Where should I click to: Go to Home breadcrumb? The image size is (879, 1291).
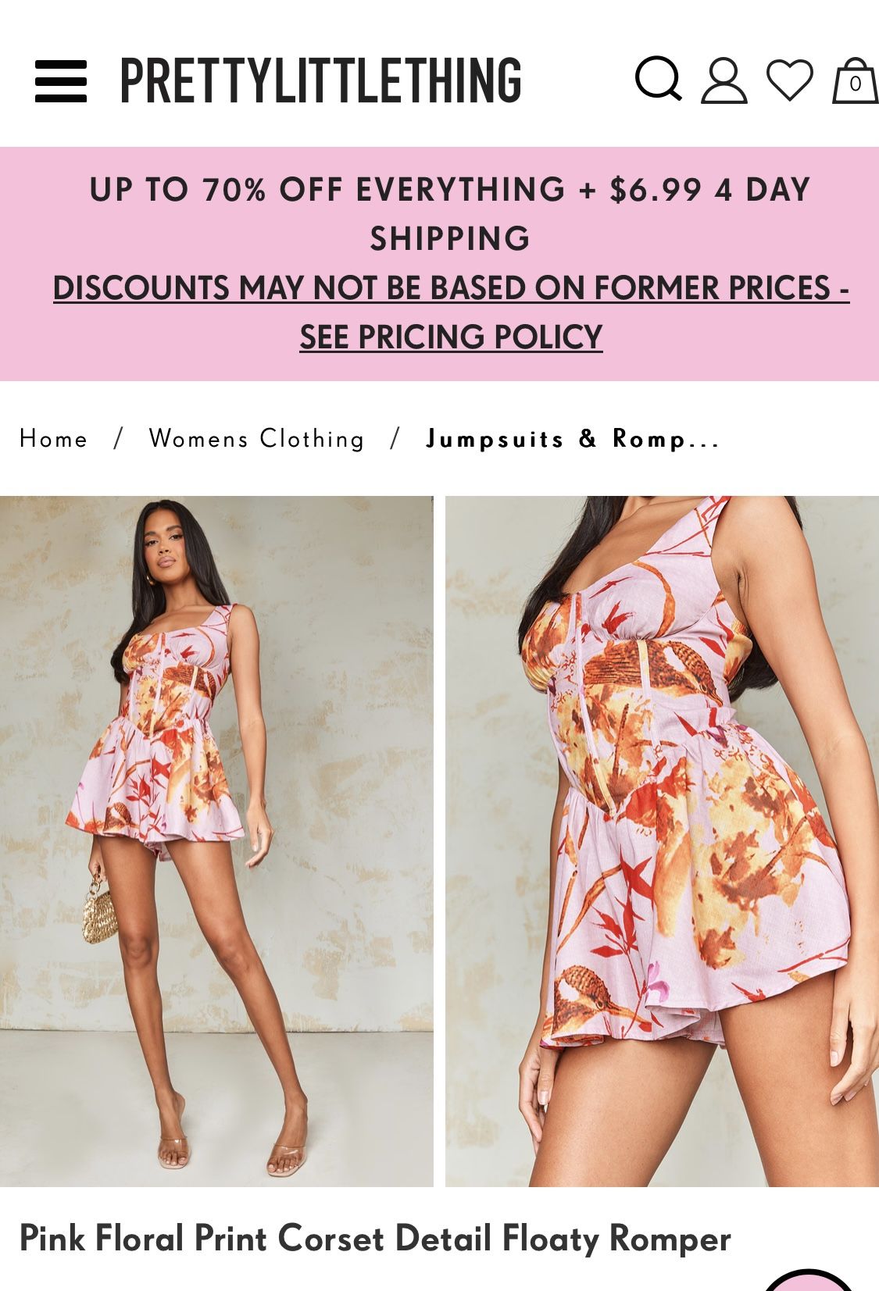[53, 439]
